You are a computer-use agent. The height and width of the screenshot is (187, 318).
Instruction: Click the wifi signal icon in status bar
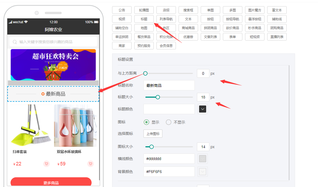coord(26,22)
